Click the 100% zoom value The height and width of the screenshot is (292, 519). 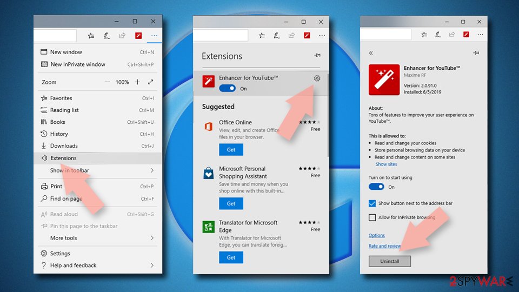122,82
